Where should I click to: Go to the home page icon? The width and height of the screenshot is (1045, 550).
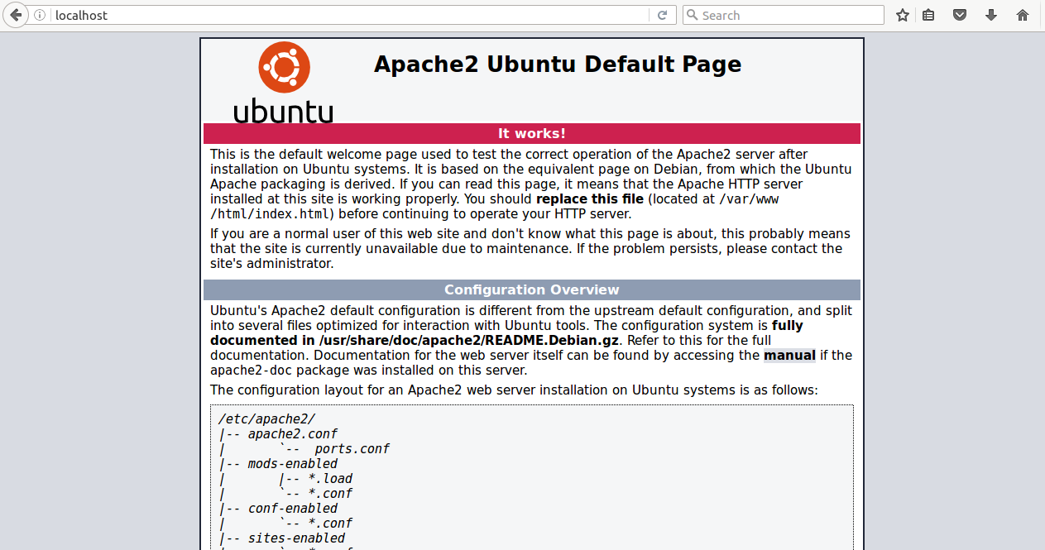pos(1023,15)
